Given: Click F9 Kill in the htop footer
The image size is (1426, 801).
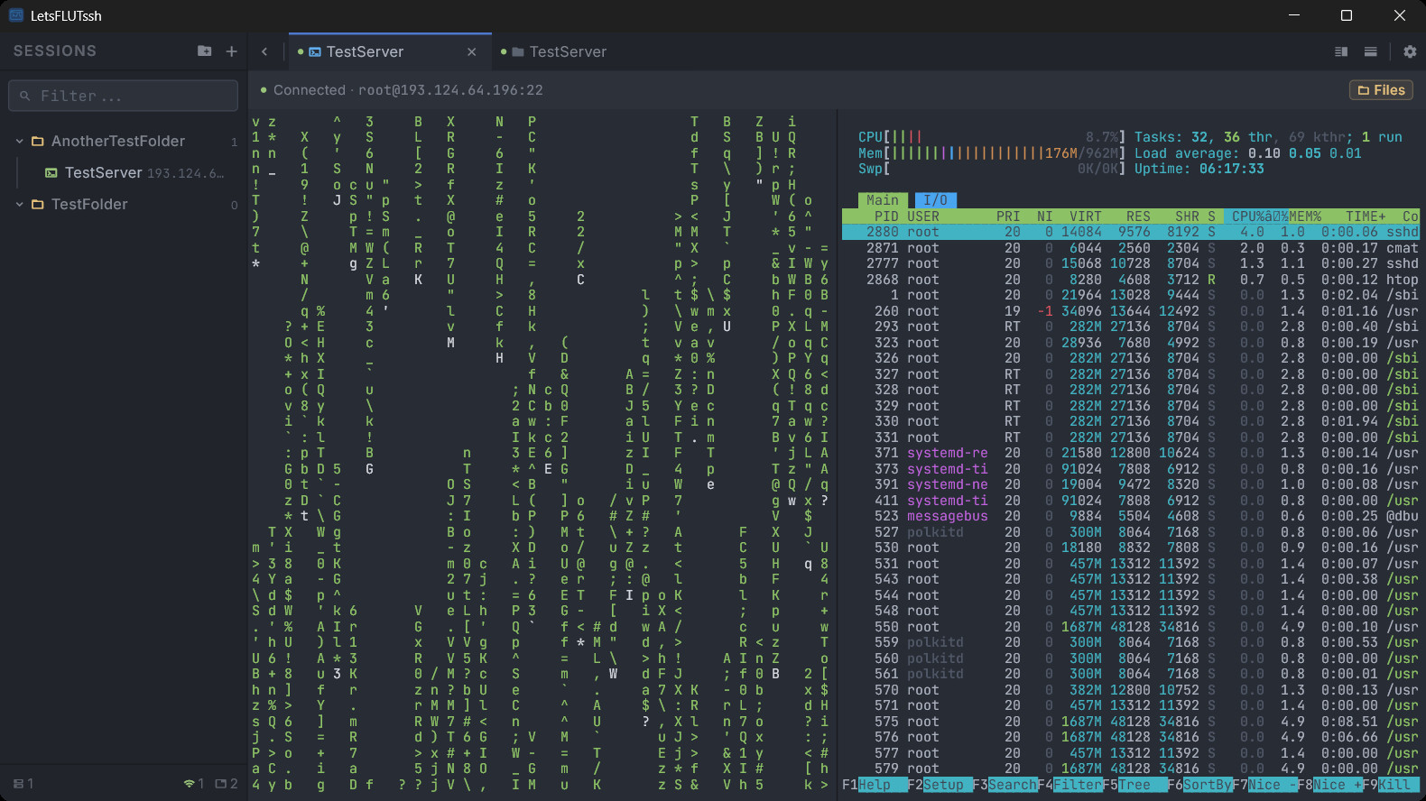Looking at the screenshot, I should pyautogui.click(x=1393, y=785).
